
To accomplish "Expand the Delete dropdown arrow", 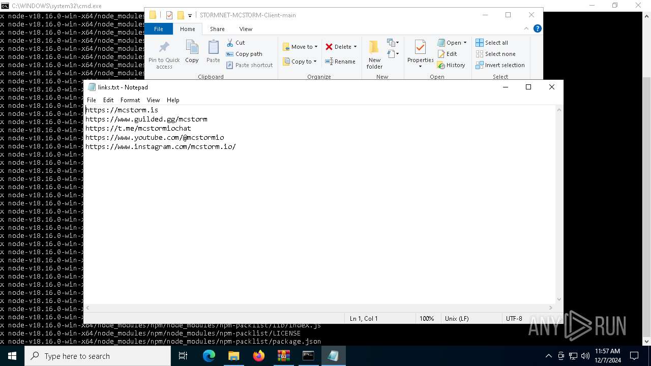I will pos(355,47).
